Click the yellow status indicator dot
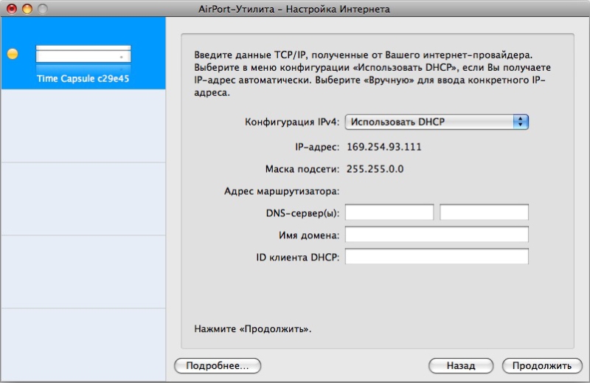The height and width of the screenshot is (383, 590). point(12,54)
